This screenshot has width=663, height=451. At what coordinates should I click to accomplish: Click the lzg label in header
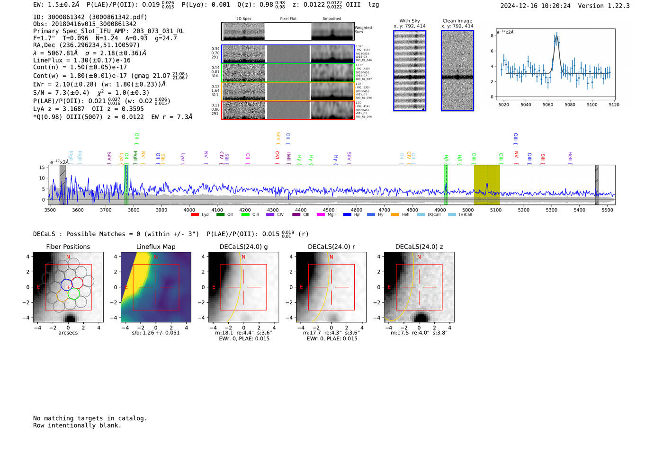click(x=374, y=5)
